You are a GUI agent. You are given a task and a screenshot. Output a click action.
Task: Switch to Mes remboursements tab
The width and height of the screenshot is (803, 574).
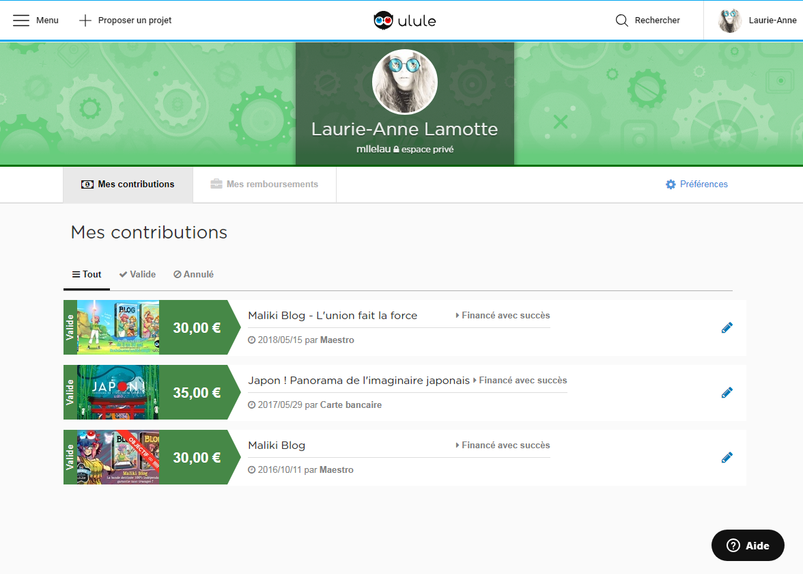point(264,184)
